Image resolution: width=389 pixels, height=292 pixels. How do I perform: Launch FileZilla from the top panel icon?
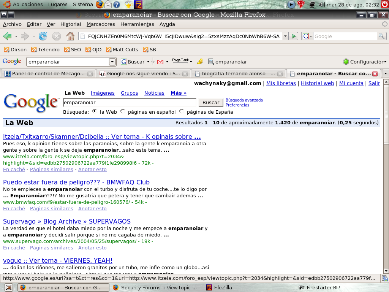pos(138,4)
